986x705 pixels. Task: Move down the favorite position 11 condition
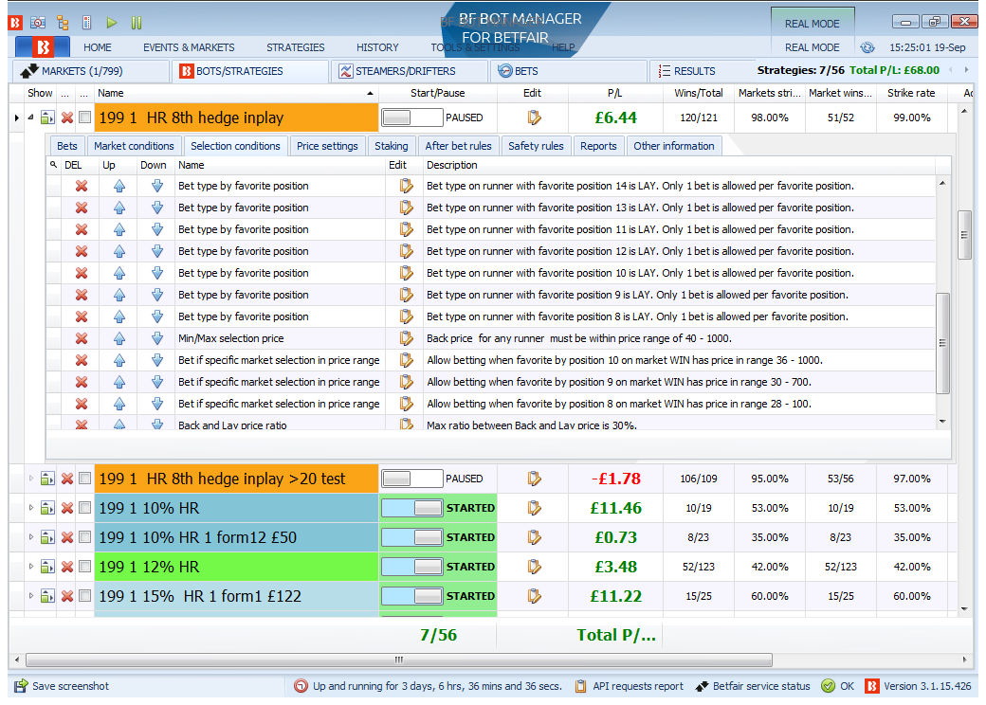(157, 229)
